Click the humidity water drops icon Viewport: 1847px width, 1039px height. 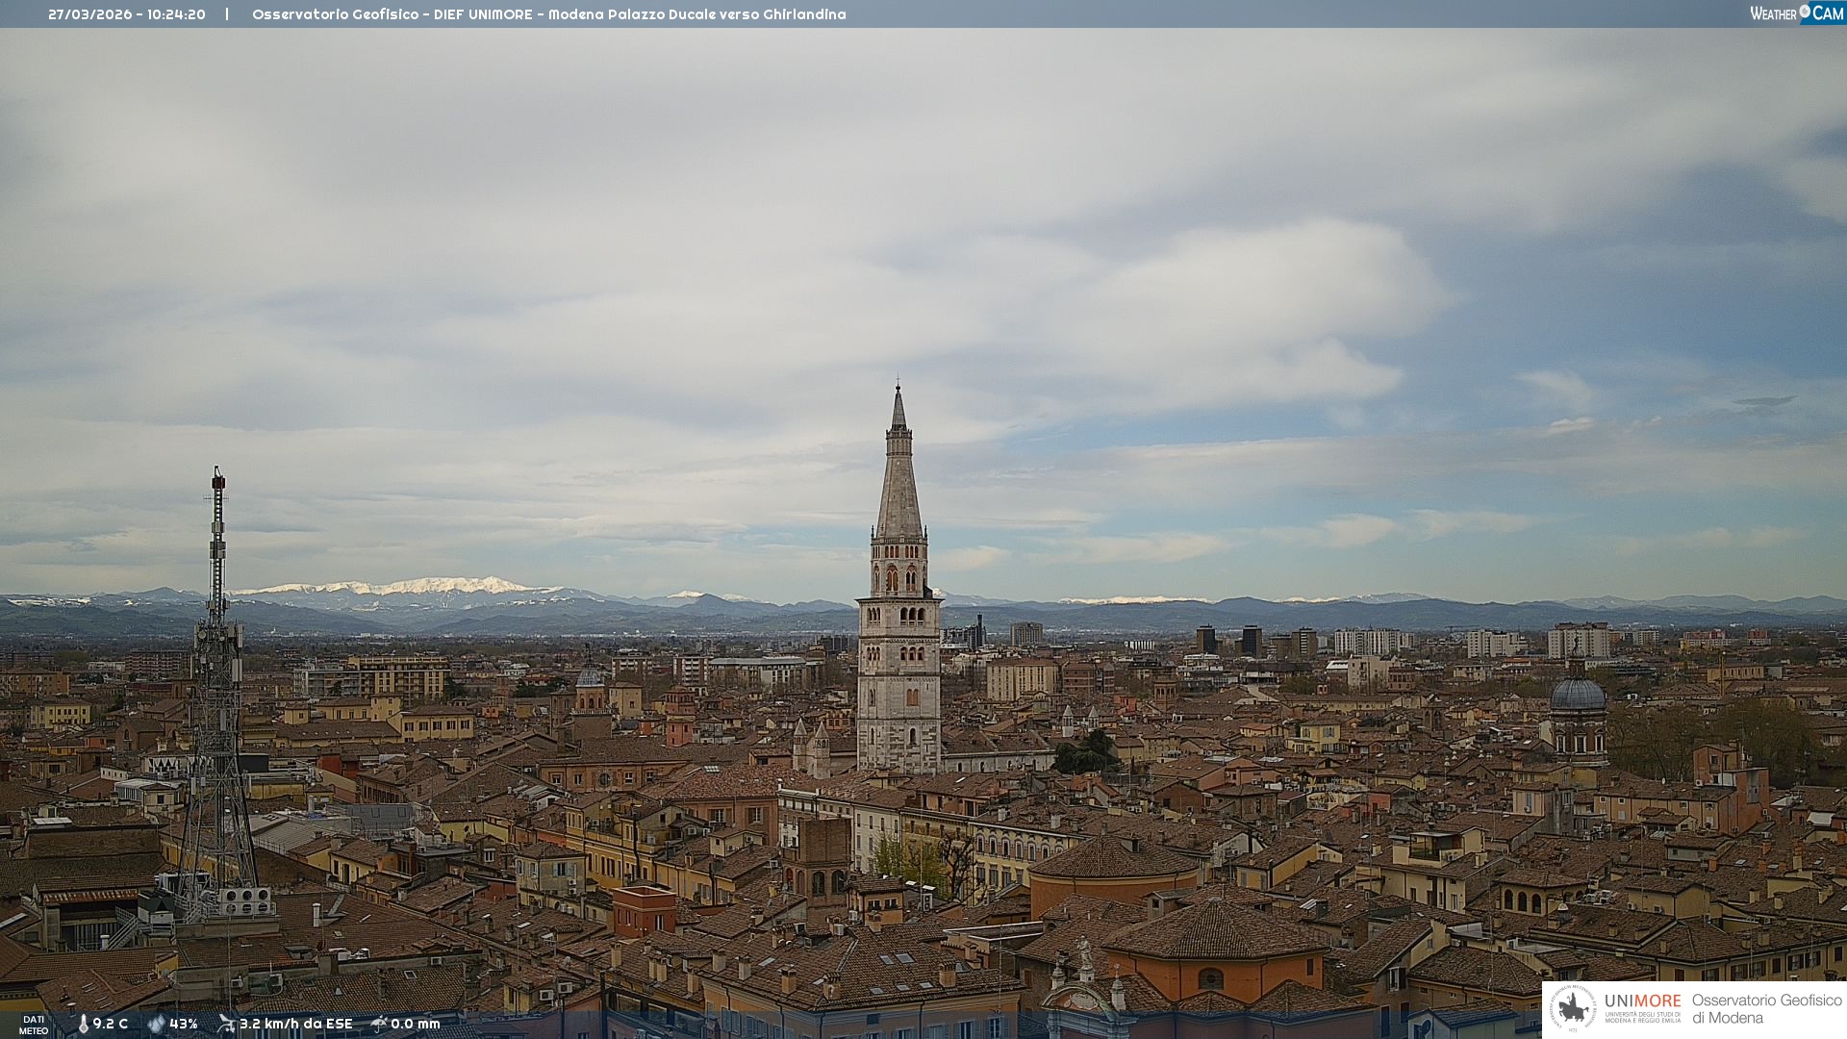click(x=156, y=1024)
